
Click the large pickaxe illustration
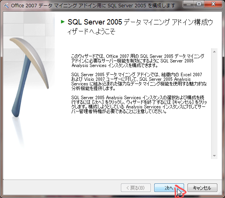coord(29,77)
